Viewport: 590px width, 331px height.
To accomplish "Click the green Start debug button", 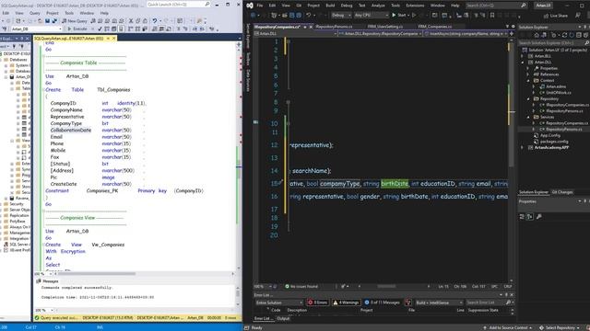I will (x=399, y=15).
